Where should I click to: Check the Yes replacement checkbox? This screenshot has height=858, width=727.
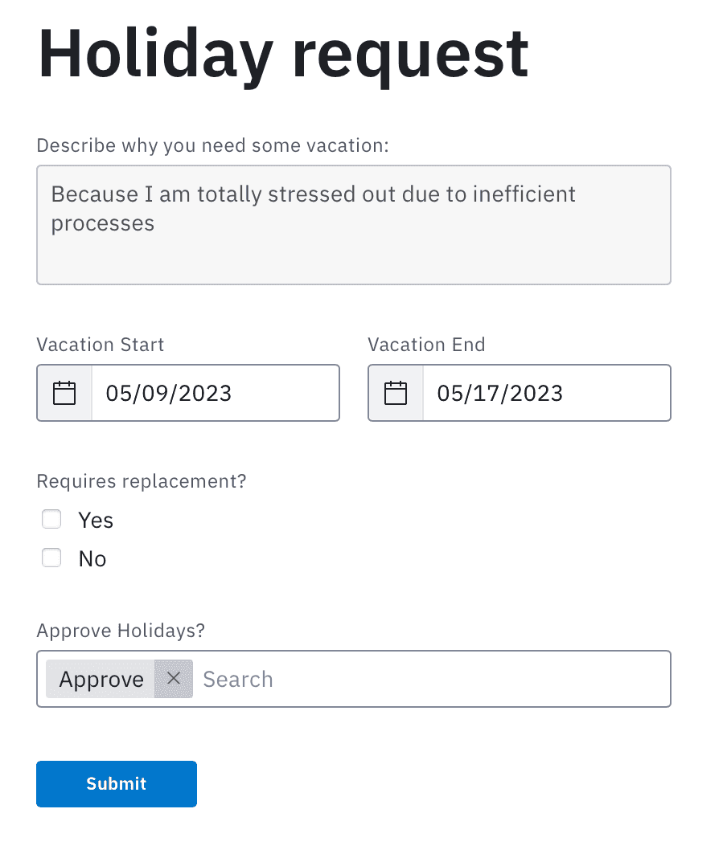point(51,520)
